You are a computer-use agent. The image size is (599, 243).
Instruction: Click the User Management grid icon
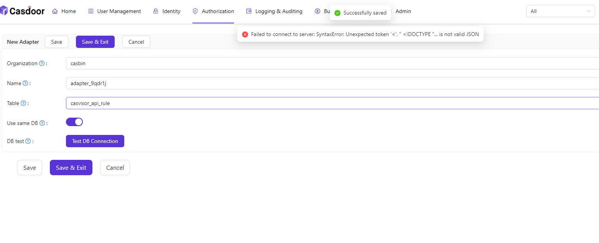(x=91, y=11)
